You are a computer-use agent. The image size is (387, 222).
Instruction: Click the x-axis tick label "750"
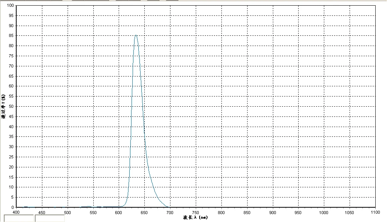[195, 213]
